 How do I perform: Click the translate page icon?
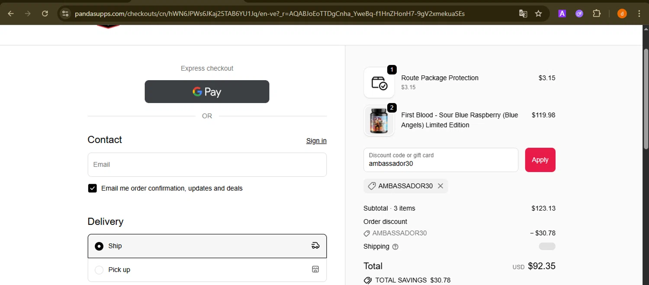coord(523,13)
